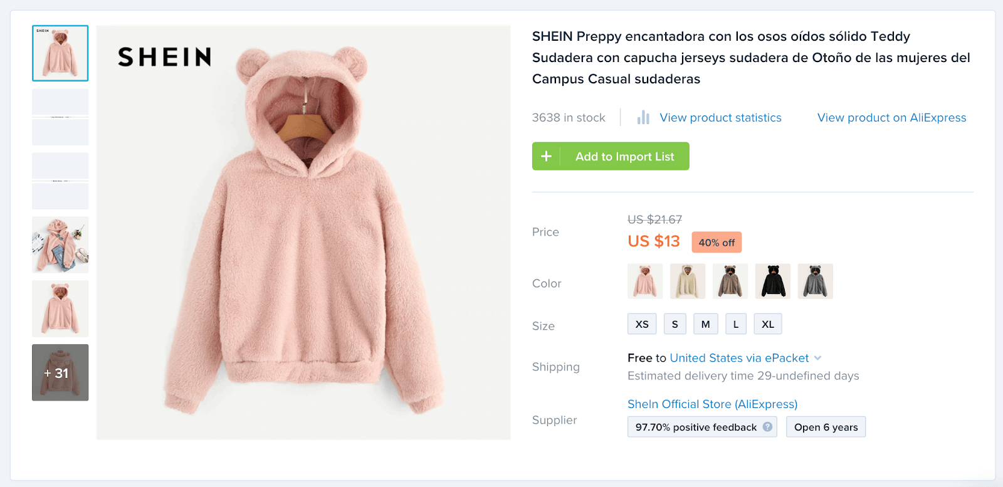Open the SheIn Official Store supplier link
This screenshot has width=1003, height=487.
(x=712, y=404)
